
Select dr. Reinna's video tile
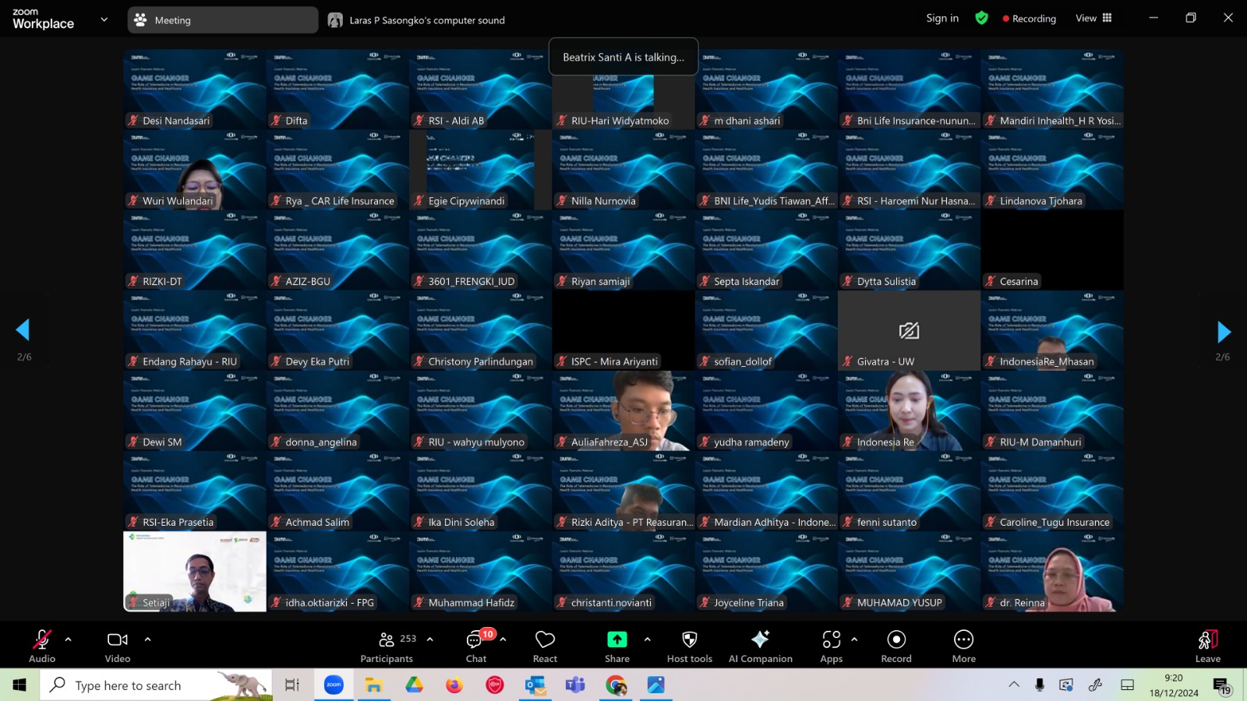pos(1052,572)
